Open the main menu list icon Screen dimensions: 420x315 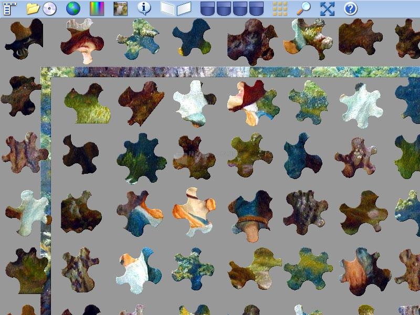(9, 8)
